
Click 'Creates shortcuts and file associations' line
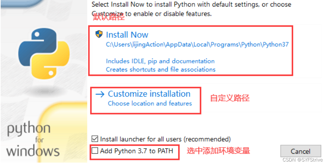tap(161, 69)
